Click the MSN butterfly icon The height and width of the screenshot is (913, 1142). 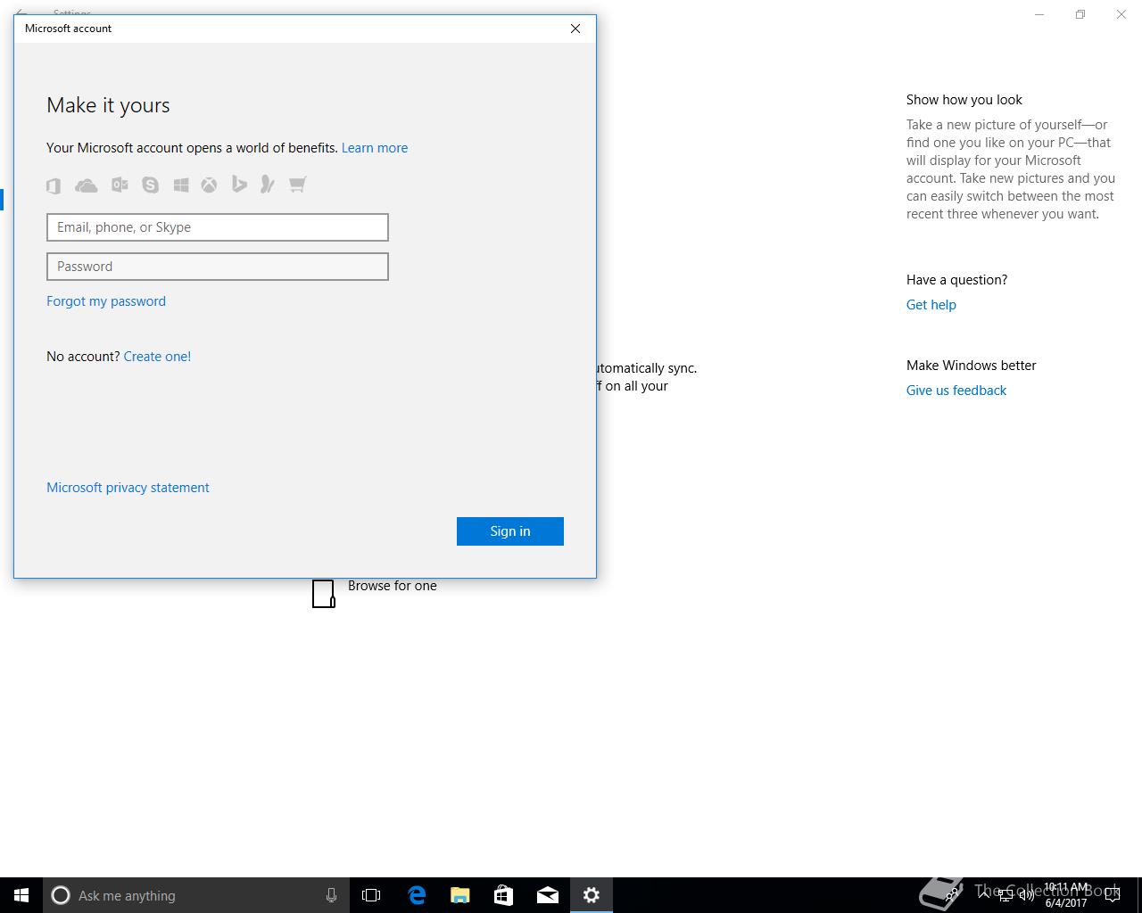coord(267,185)
